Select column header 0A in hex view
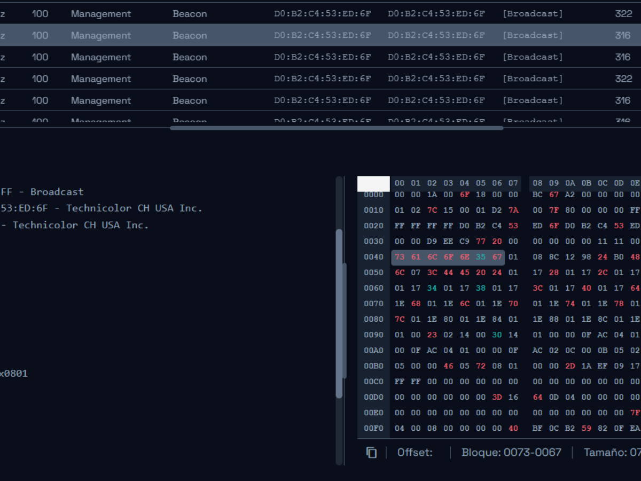Image resolution: width=641 pixels, height=481 pixels. tap(570, 183)
